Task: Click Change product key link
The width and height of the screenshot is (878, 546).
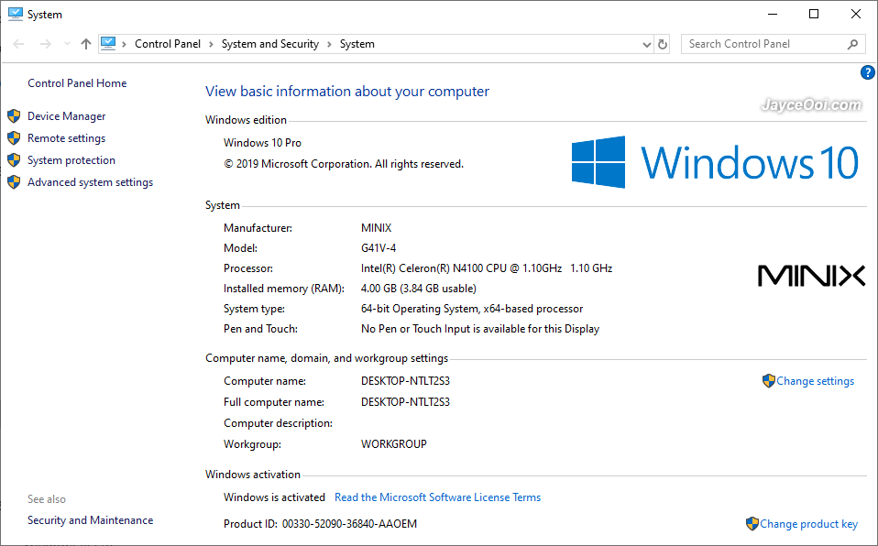Action: tap(808, 524)
